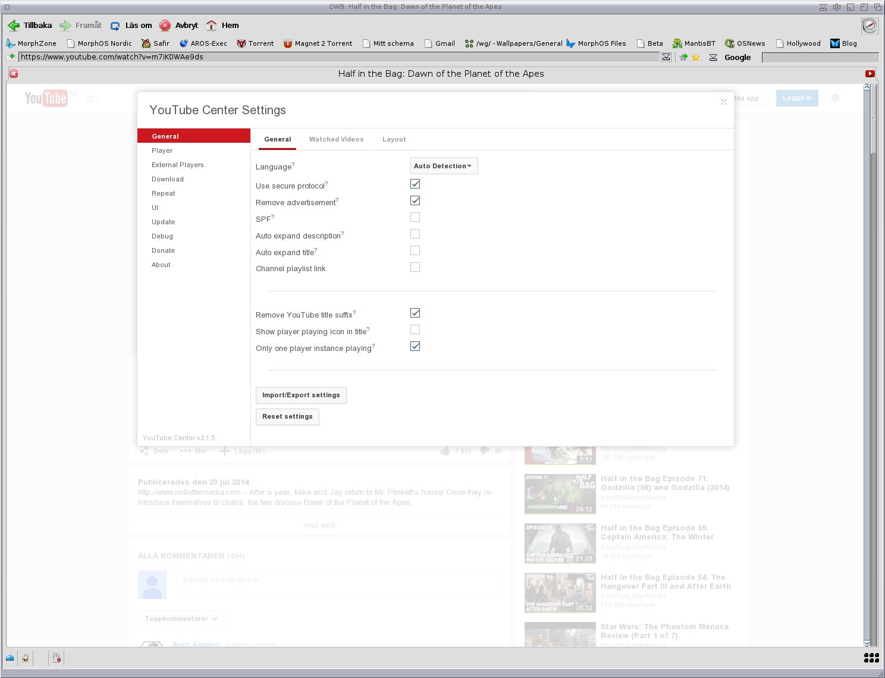Open the Language Auto Detection dropdown
Viewport: 885px width, 678px height.
444,166
